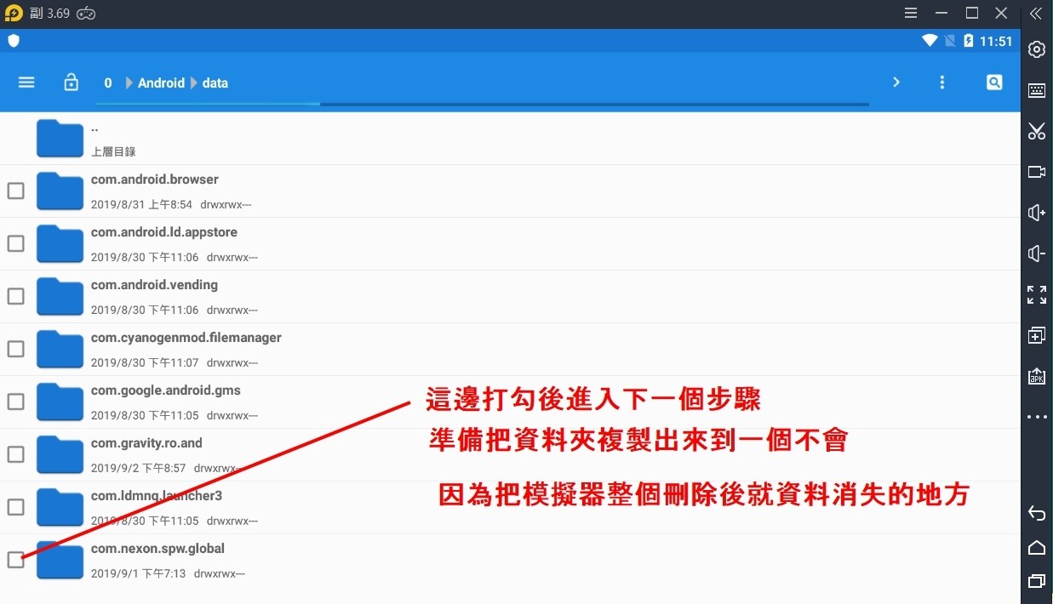
Task: Tap the lock access mode icon
Action: pos(72,83)
